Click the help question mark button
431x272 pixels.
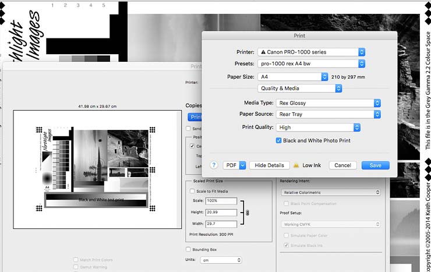click(x=214, y=165)
